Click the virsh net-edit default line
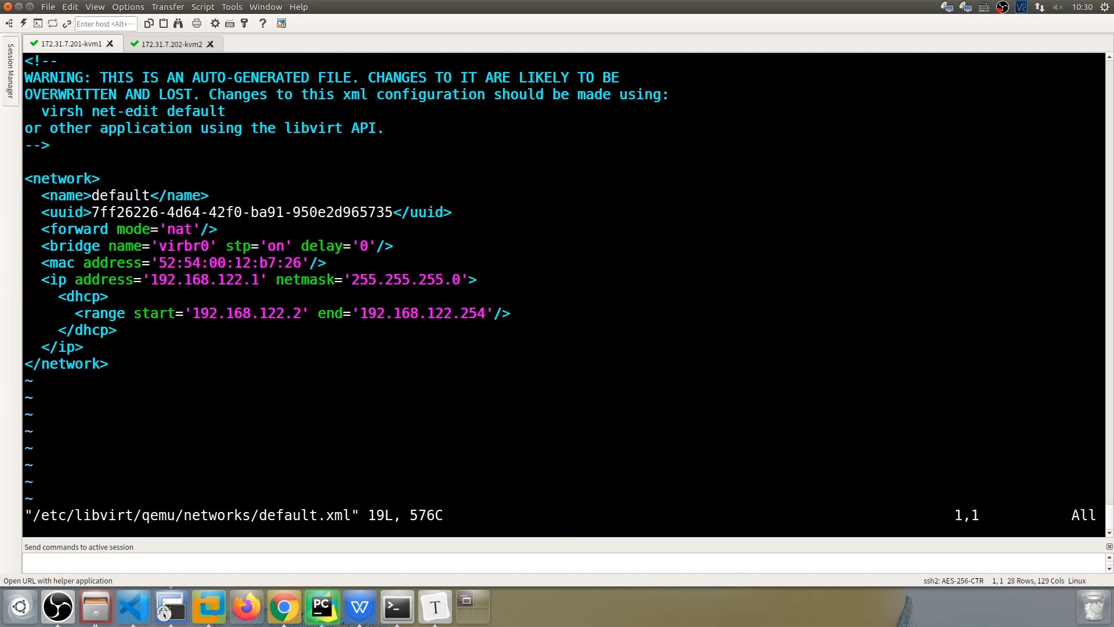This screenshot has height=627, width=1114. pos(133,111)
